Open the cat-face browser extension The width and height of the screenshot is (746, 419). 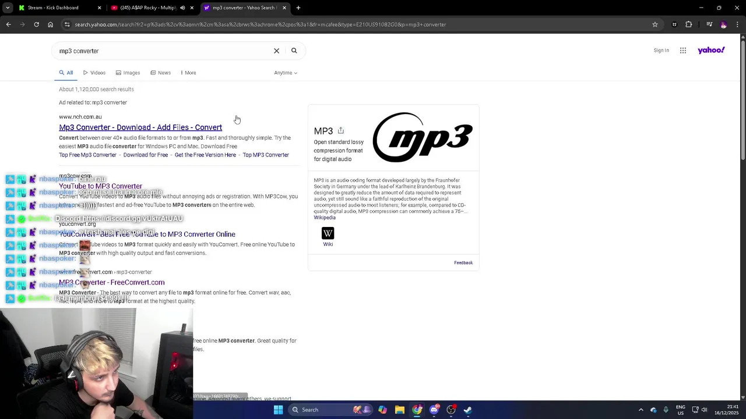[x=674, y=24]
